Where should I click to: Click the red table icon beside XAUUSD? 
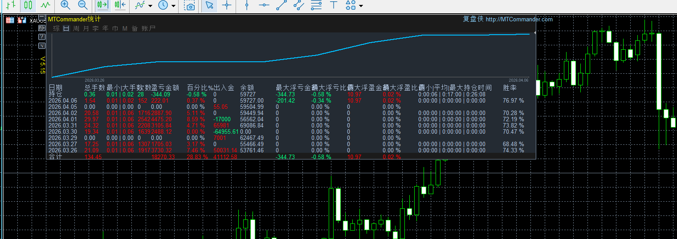pos(10,20)
